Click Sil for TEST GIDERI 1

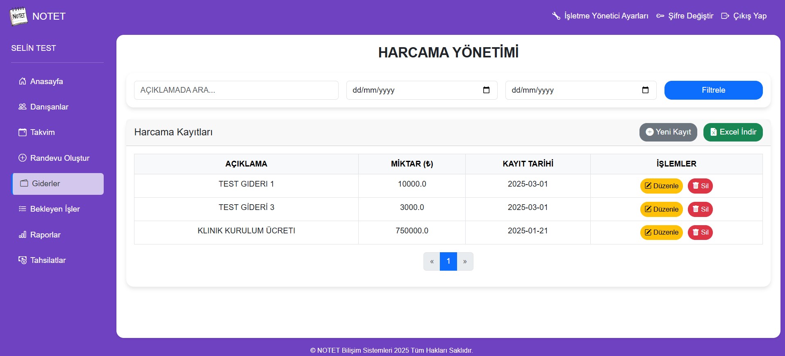700,186
